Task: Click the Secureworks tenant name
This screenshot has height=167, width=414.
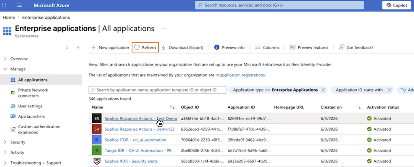Action: [27, 36]
